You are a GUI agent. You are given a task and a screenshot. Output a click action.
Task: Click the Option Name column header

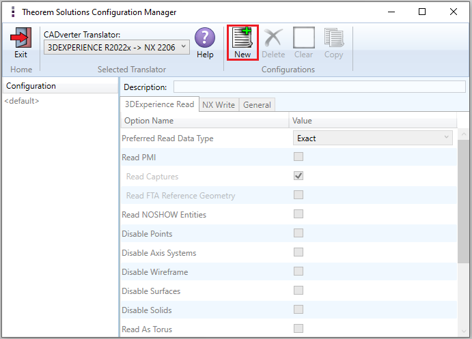[x=205, y=121]
